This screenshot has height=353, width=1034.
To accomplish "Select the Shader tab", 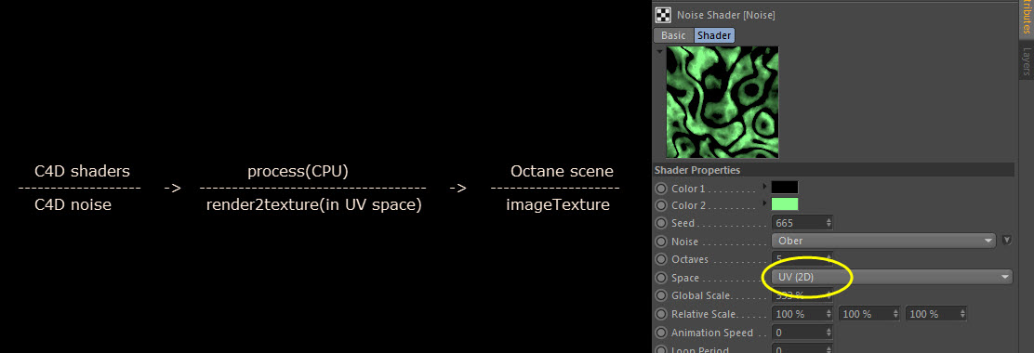I will [x=714, y=35].
